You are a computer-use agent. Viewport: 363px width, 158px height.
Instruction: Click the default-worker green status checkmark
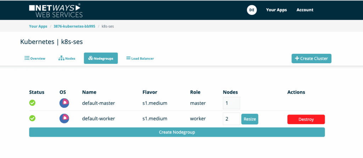click(33, 118)
